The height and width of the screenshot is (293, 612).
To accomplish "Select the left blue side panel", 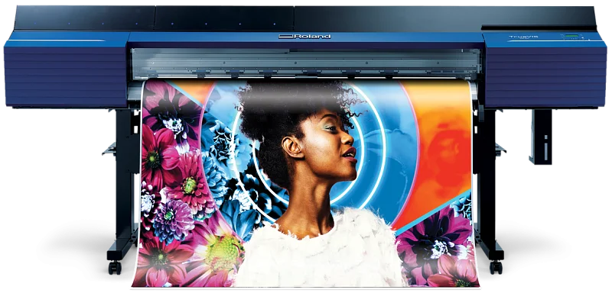I will pos(67,69).
